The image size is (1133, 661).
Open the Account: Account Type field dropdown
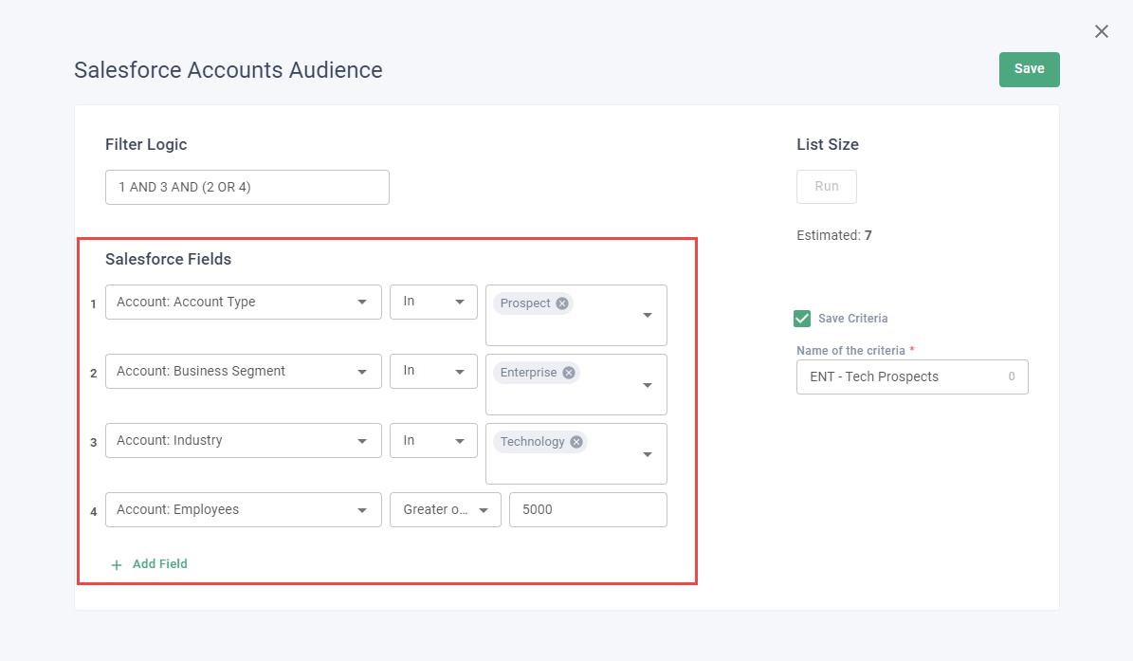[x=243, y=302]
